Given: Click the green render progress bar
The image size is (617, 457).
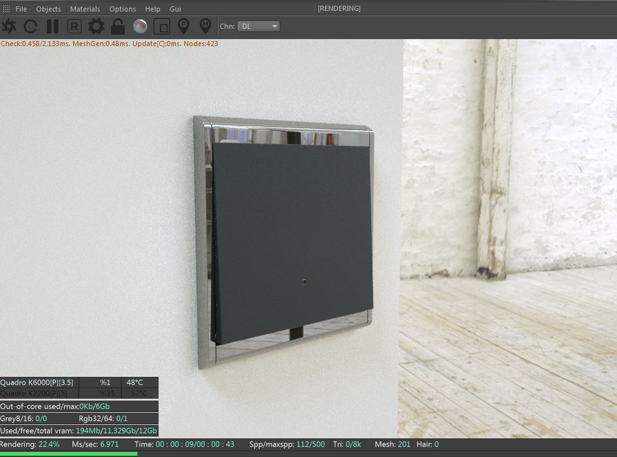Looking at the screenshot, I should pos(69,454).
